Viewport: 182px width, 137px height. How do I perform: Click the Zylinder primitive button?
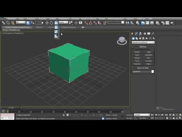click(137, 58)
